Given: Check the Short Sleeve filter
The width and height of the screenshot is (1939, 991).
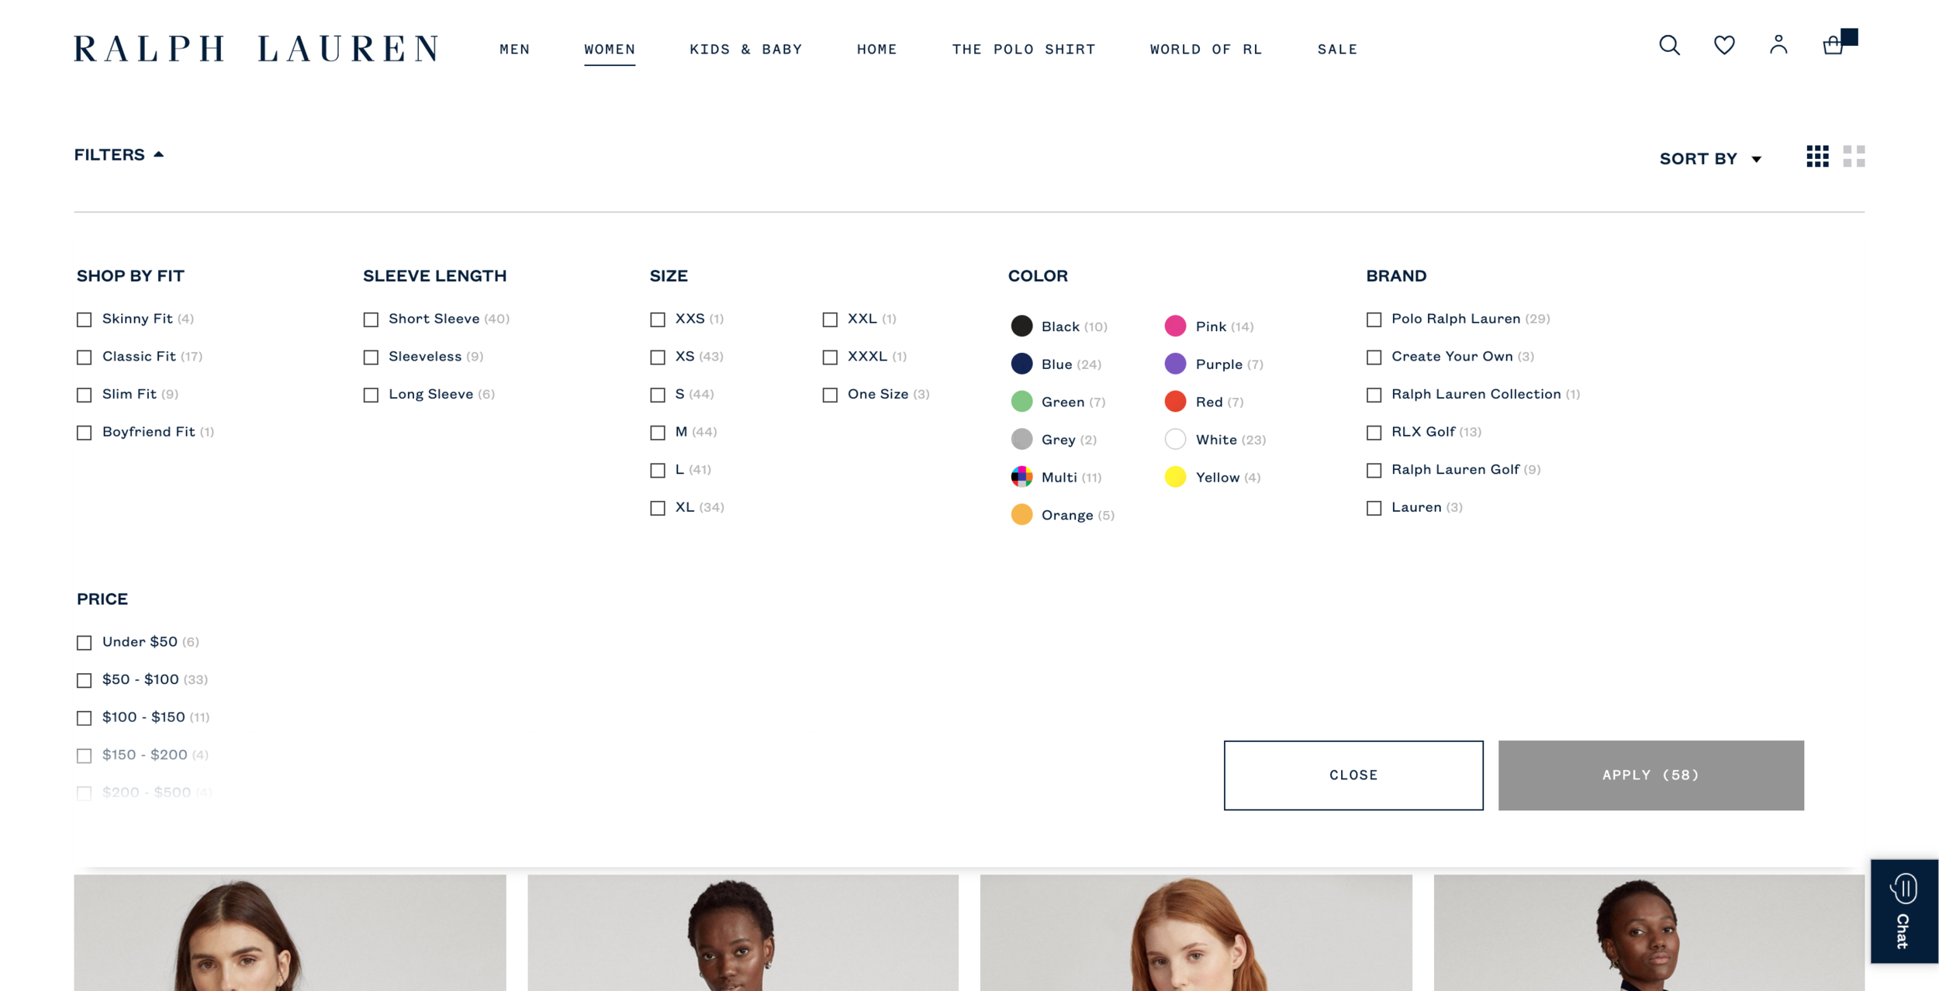Looking at the screenshot, I should 371,319.
